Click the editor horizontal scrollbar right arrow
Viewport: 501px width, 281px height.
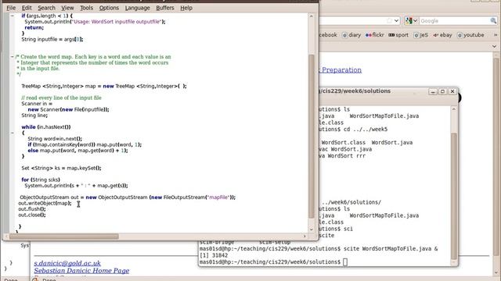pos(305,237)
